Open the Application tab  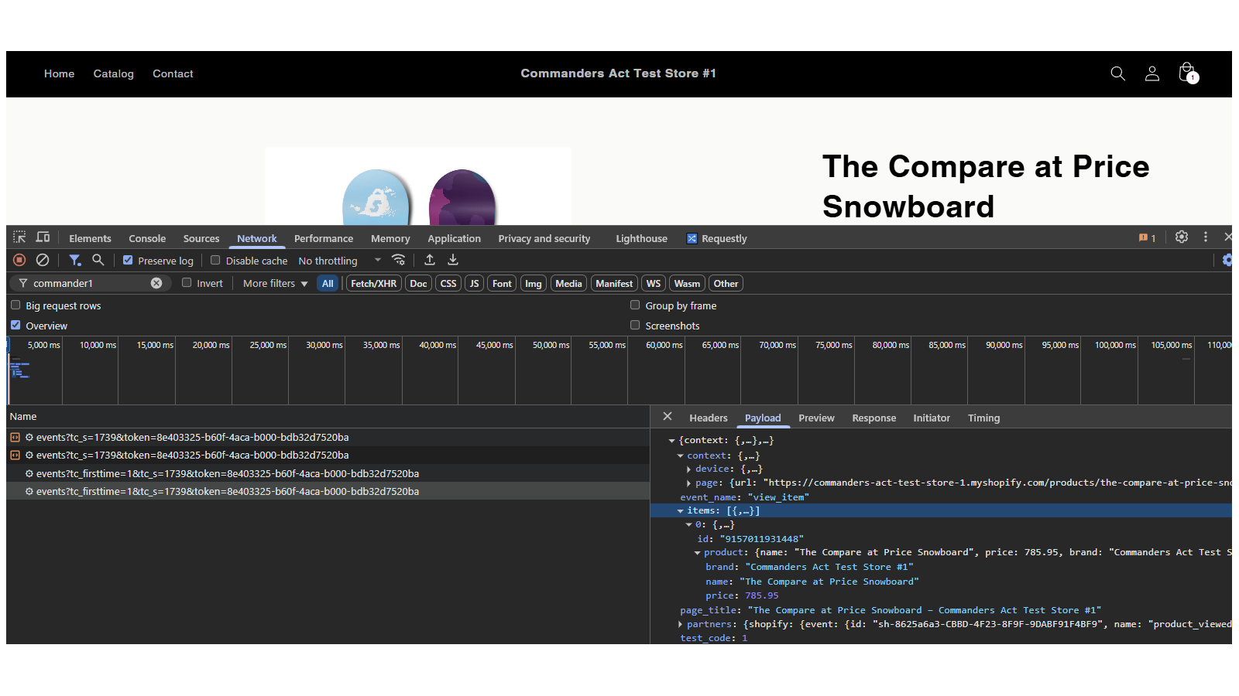click(454, 238)
